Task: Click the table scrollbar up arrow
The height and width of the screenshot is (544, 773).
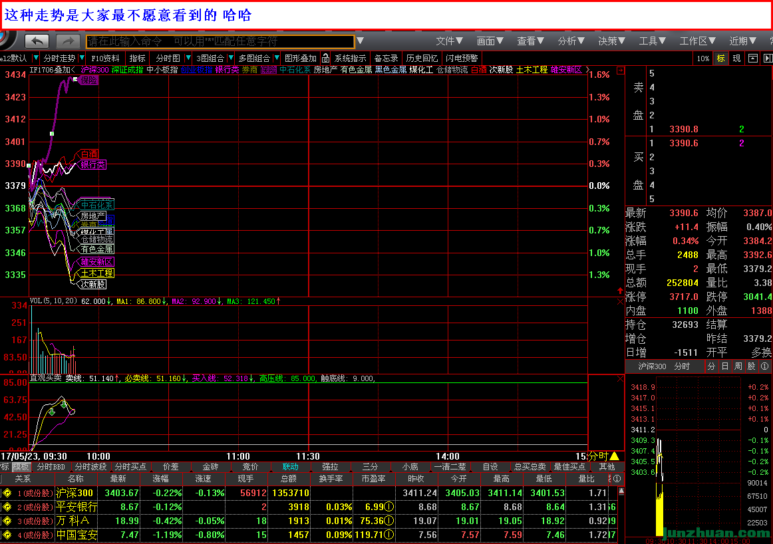Action: [621, 491]
